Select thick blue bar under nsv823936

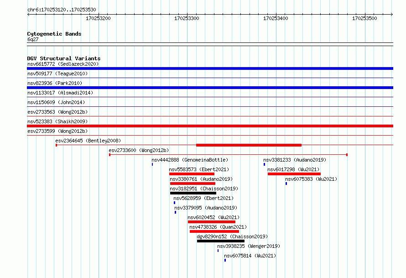tap(210, 88)
